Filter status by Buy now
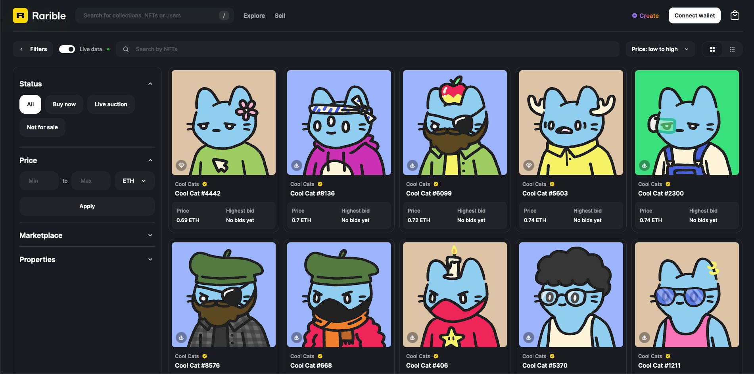The width and height of the screenshot is (754, 374). [64, 104]
